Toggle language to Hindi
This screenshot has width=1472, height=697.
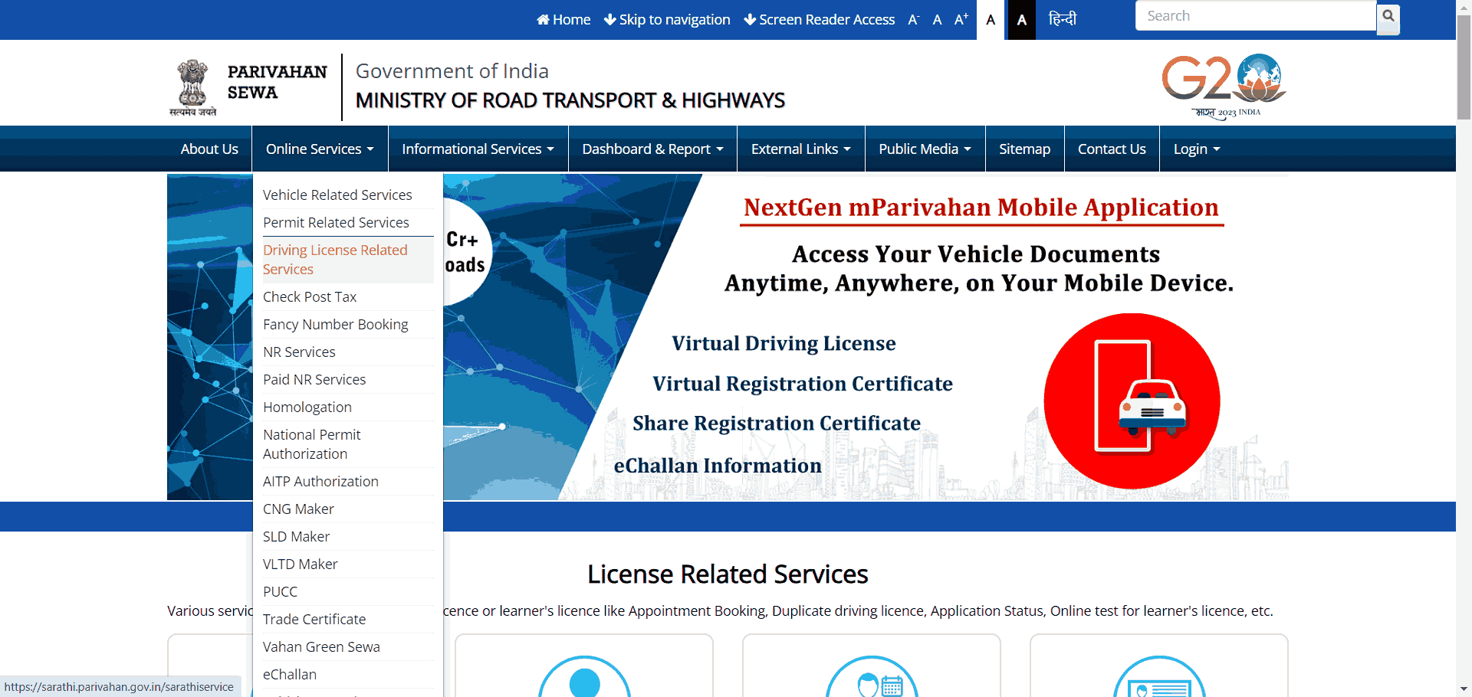point(1062,19)
